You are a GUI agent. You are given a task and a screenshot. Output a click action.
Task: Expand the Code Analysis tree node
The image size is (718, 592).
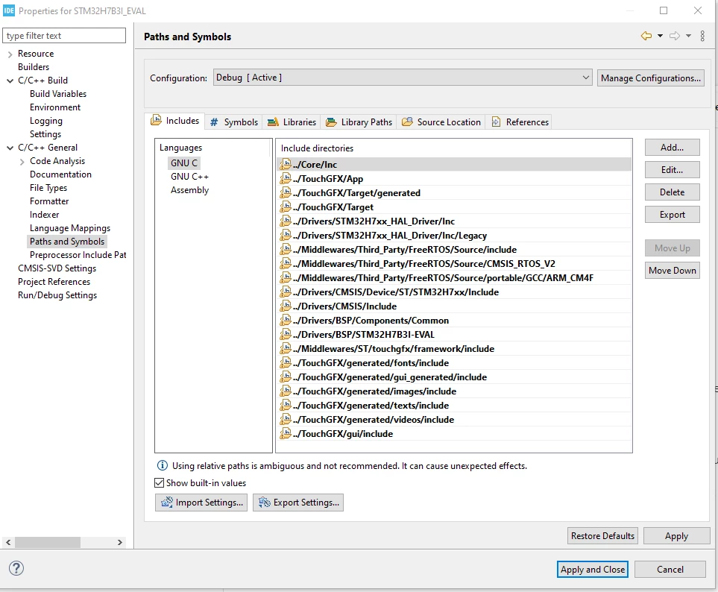coord(22,162)
